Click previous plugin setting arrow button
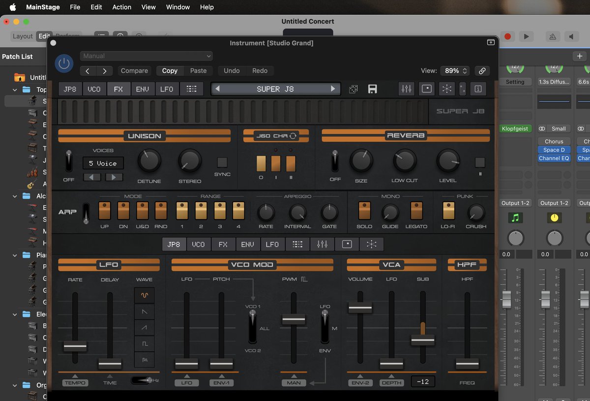 [88, 71]
